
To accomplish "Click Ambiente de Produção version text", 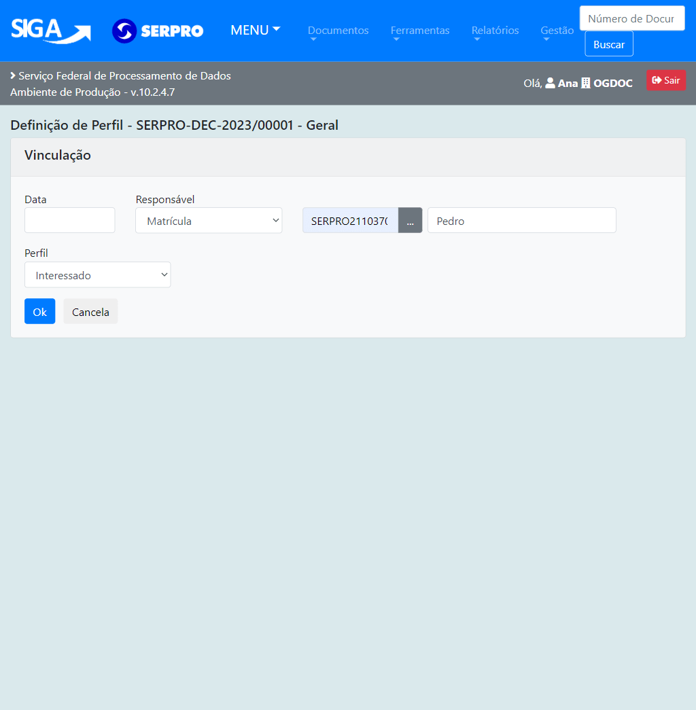I will pos(92,92).
